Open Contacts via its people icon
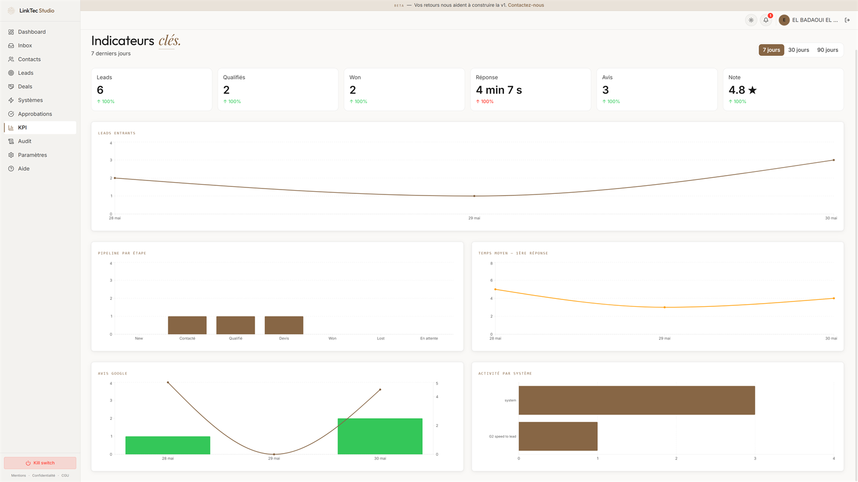 point(11,59)
